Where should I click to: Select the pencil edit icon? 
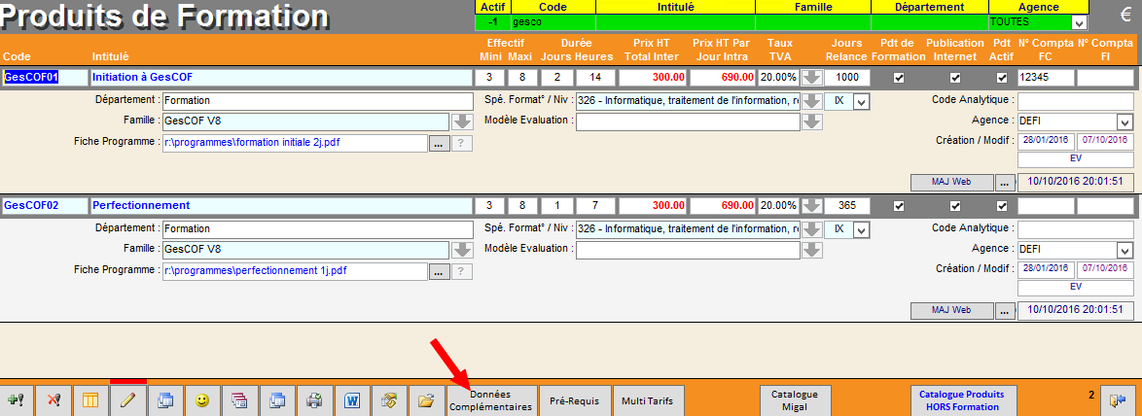(x=127, y=400)
